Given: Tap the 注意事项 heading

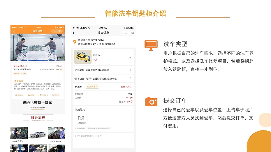Looking at the screenshot, I should tap(18, 81).
